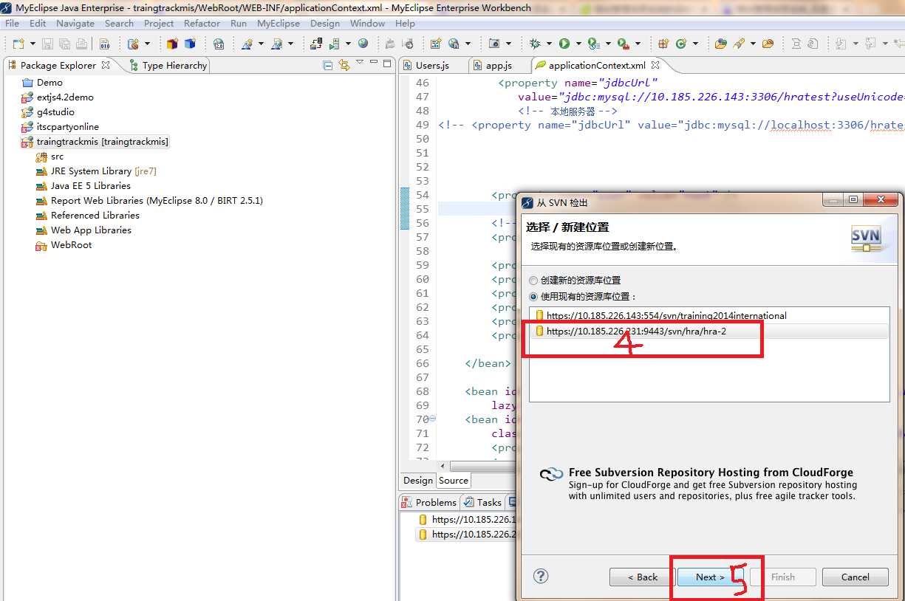Click the External Tools run icon

click(623, 44)
